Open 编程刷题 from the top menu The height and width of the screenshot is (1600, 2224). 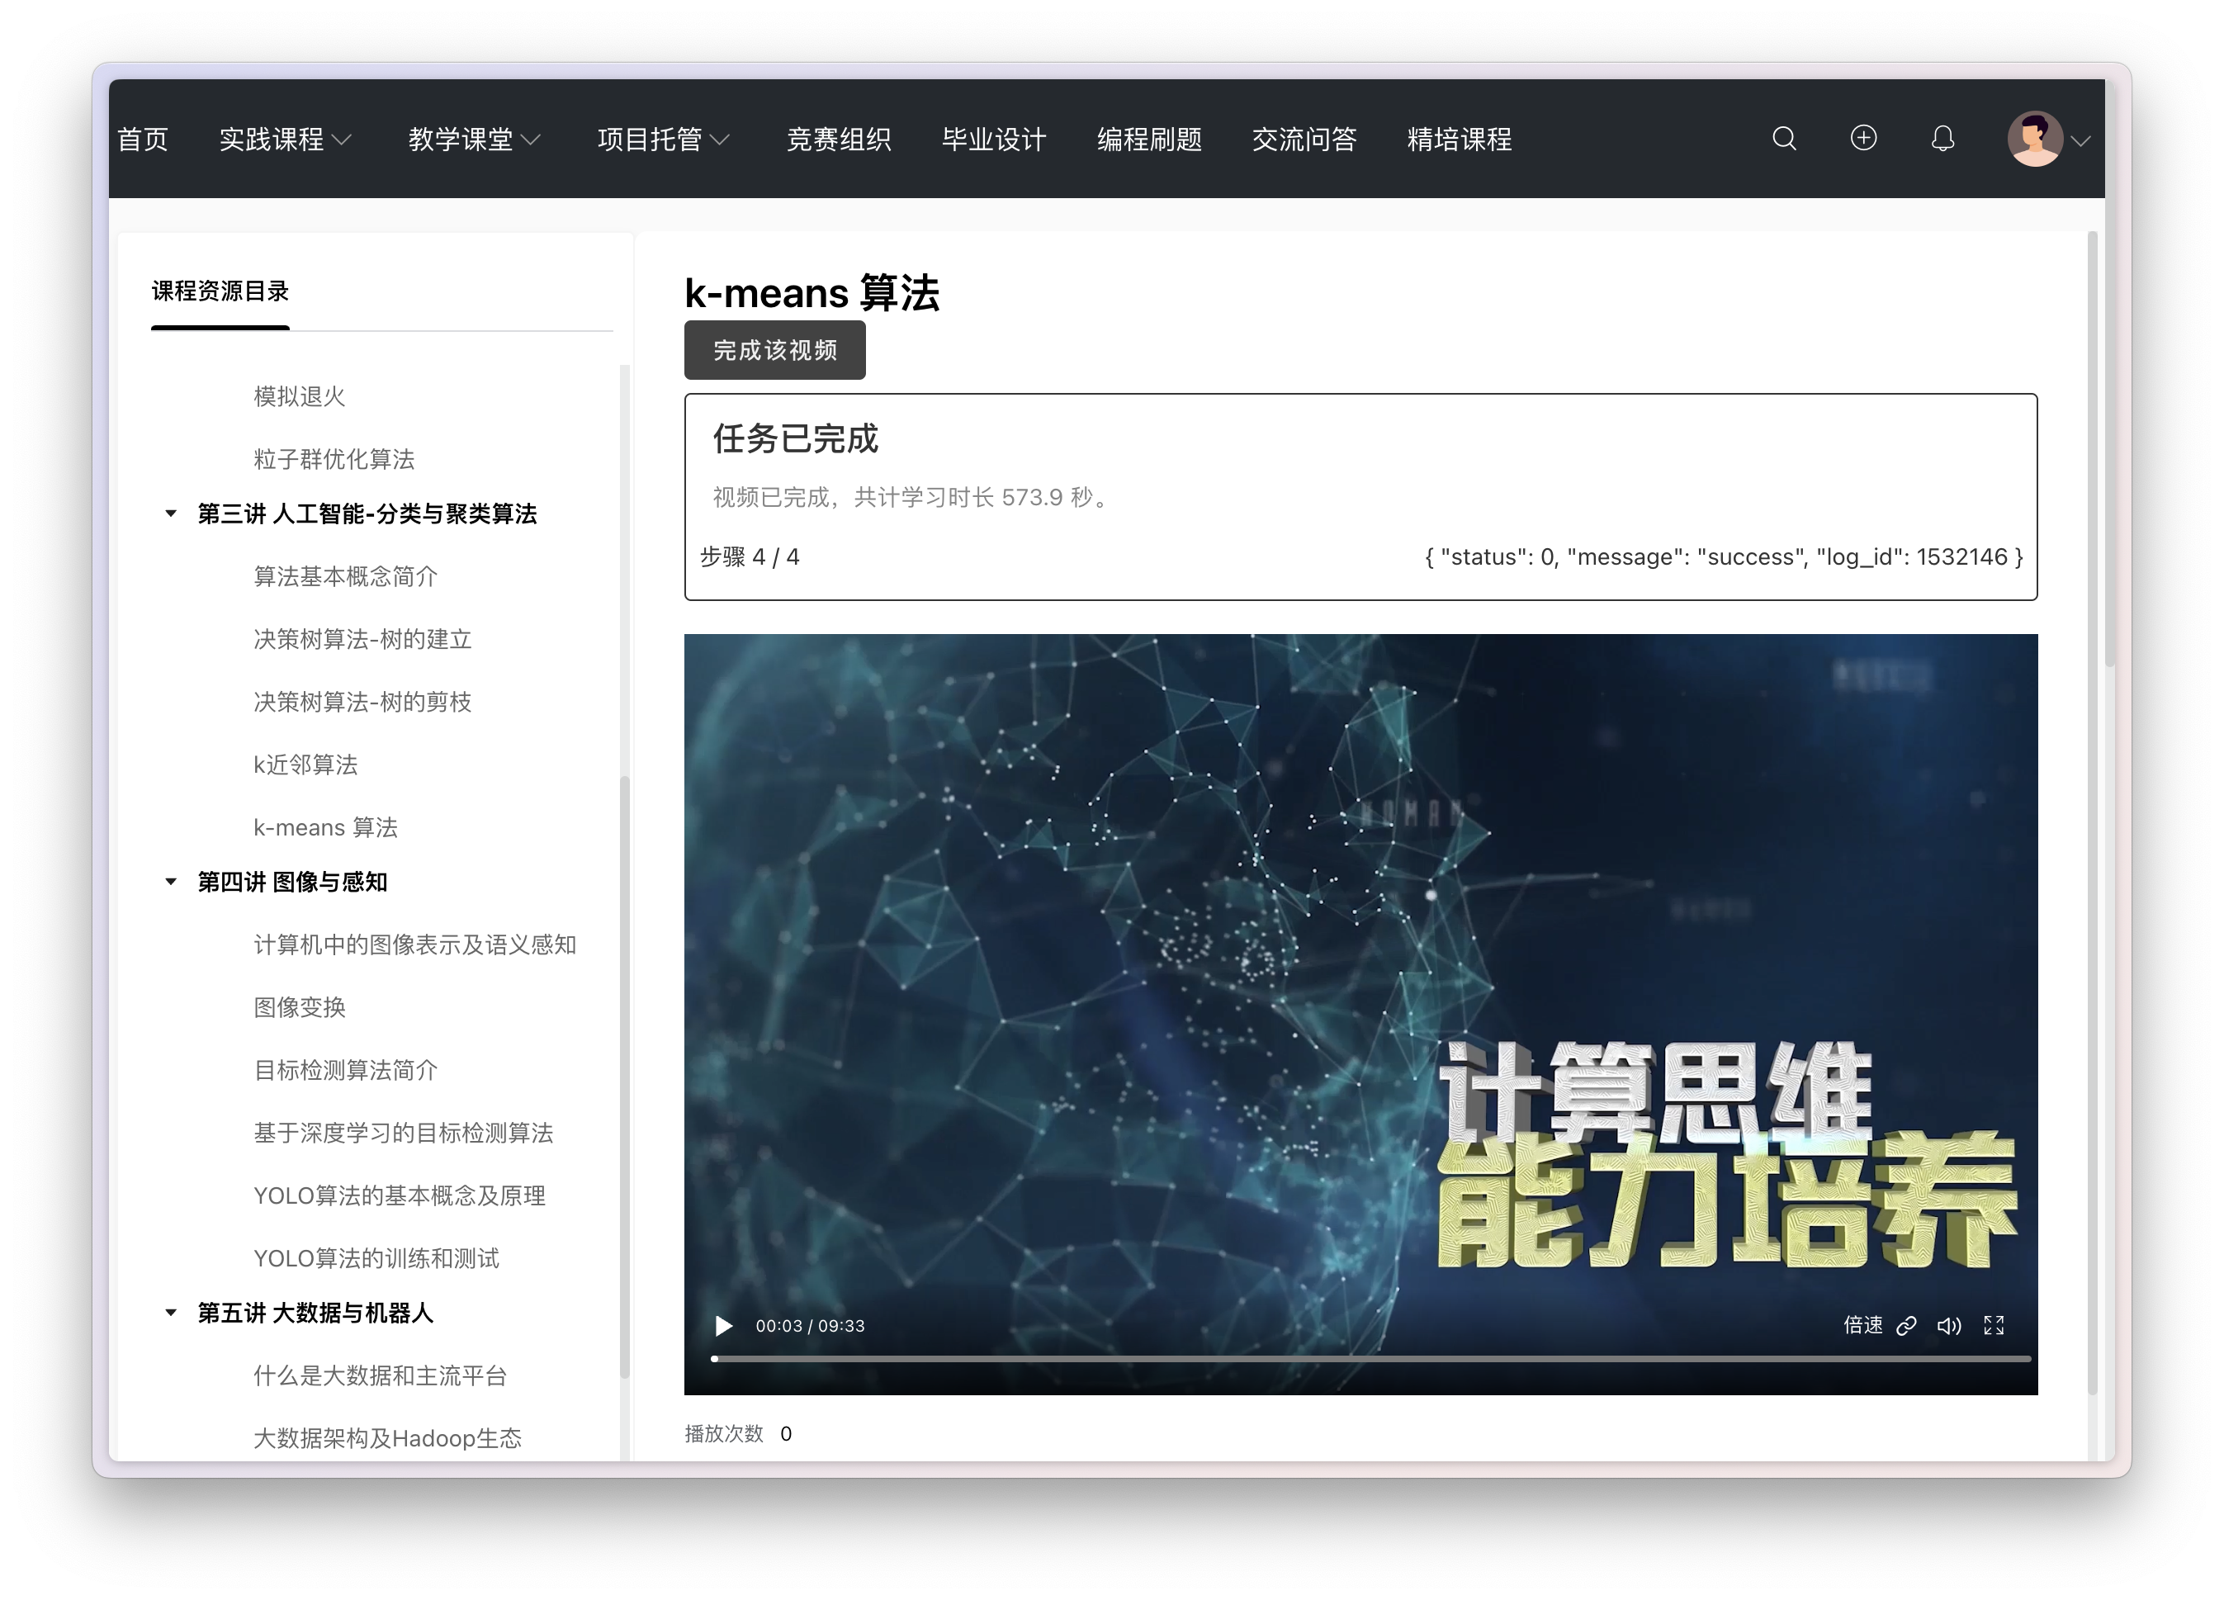[x=1149, y=138]
